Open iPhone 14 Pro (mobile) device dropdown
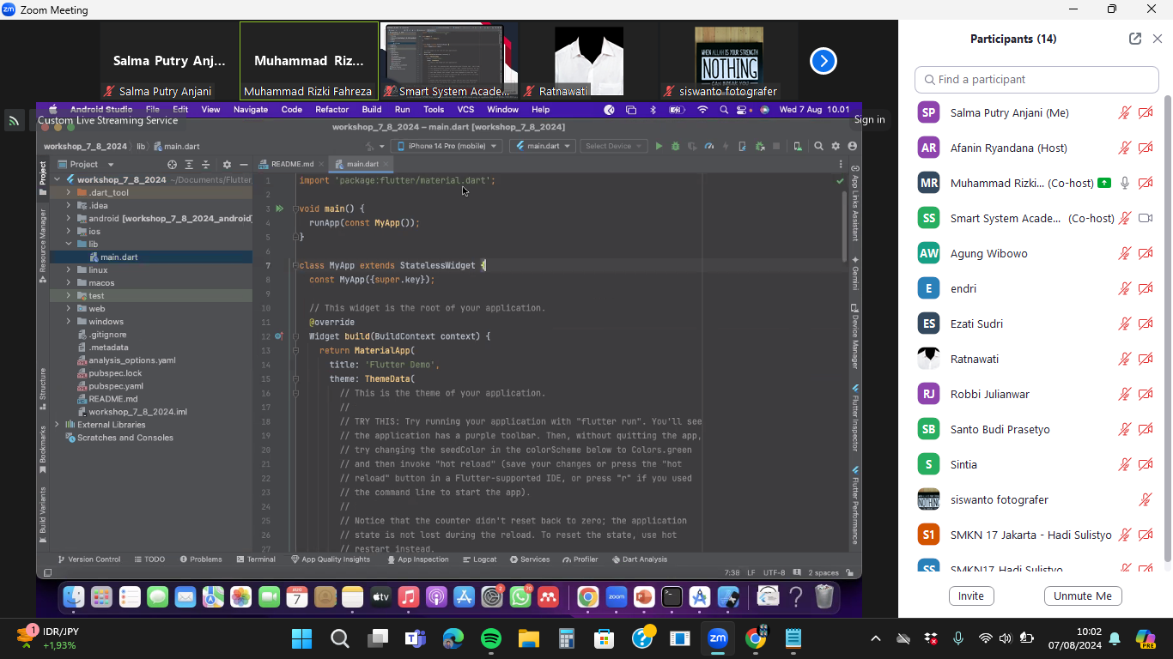The width and height of the screenshot is (1173, 659). coord(447,146)
